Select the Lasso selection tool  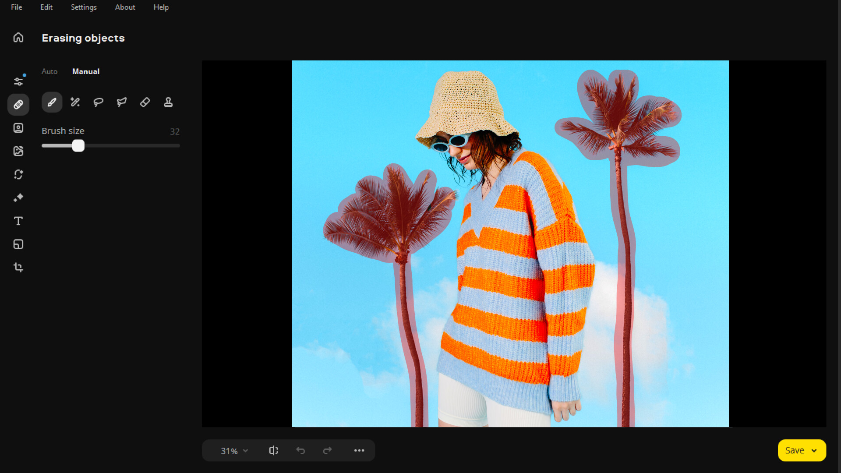click(x=98, y=102)
